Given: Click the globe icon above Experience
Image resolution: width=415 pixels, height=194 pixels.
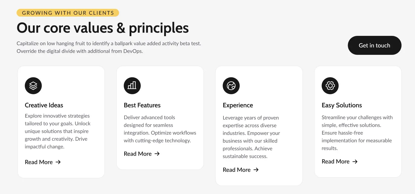Looking at the screenshot, I should (x=231, y=86).
